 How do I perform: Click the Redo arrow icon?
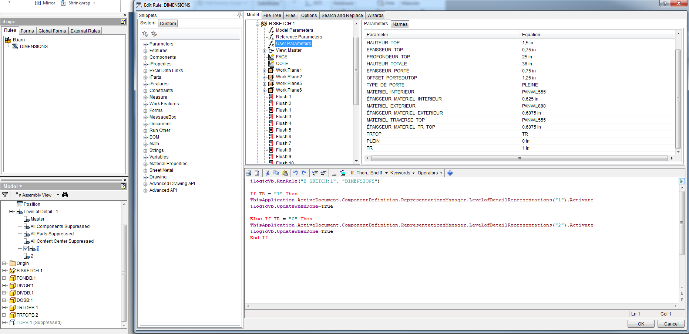coord(304,173)
